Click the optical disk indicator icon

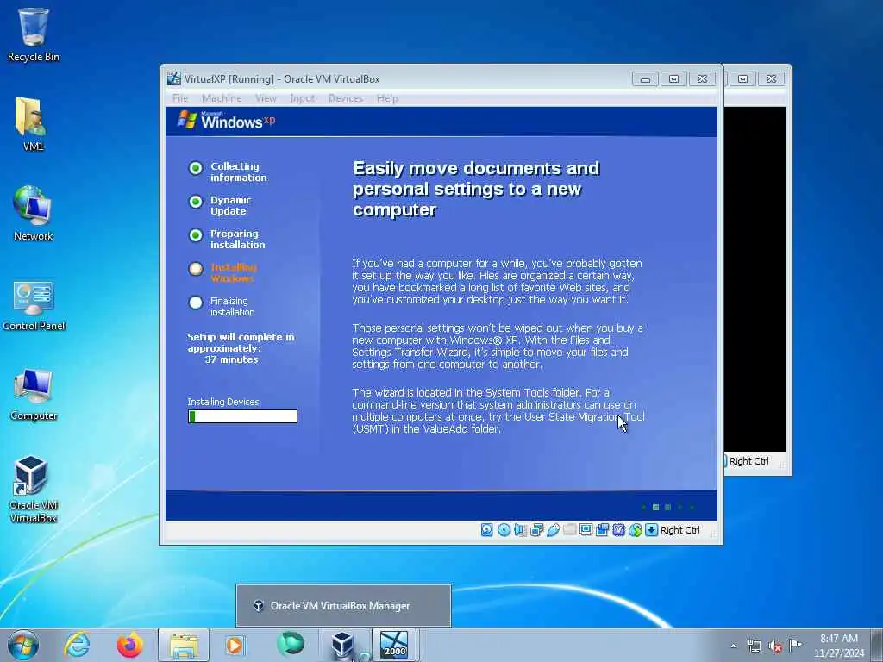504,530
